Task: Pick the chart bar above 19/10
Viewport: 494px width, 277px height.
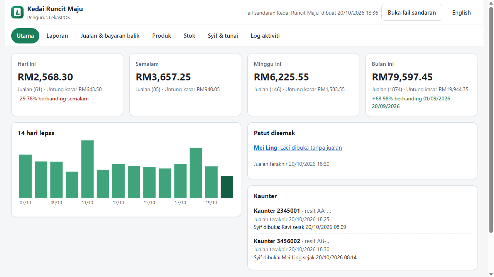Action: [x=211, y=182]
